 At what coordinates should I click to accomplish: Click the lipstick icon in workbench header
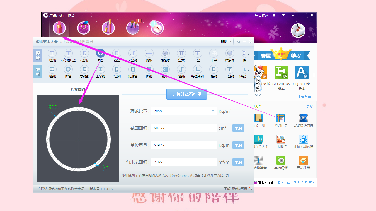coord(59,28)
